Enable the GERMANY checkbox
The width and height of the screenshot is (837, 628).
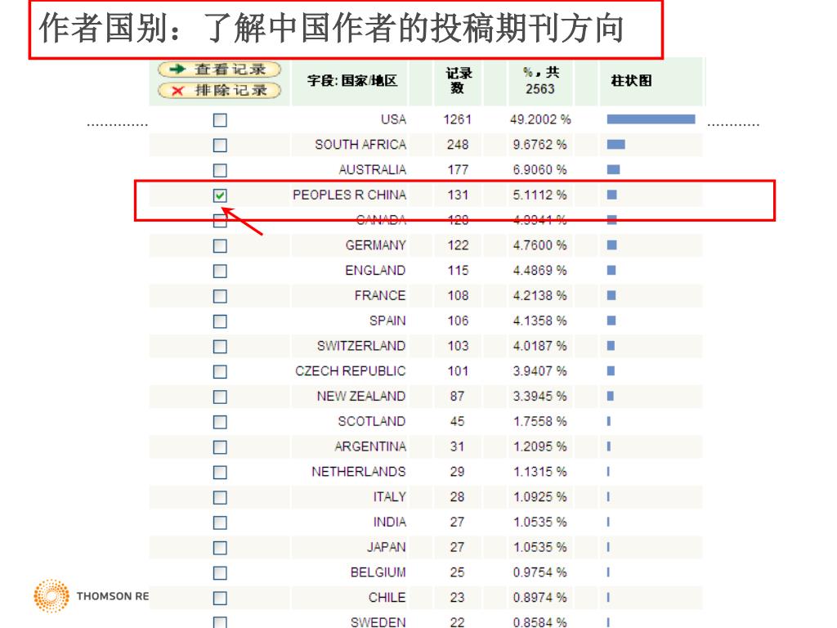[220, 246]
